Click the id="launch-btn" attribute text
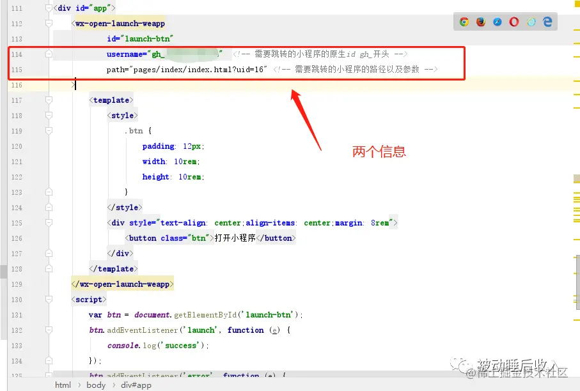This screenshot has width=580, height=391. tap(140, 39)
